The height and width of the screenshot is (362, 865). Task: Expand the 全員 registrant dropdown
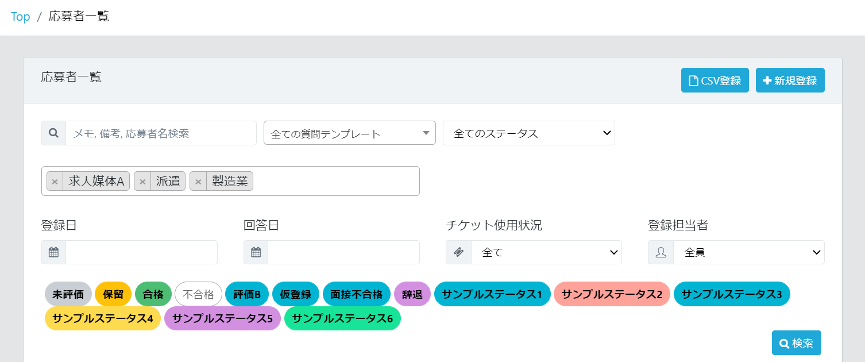coord(748,252)
